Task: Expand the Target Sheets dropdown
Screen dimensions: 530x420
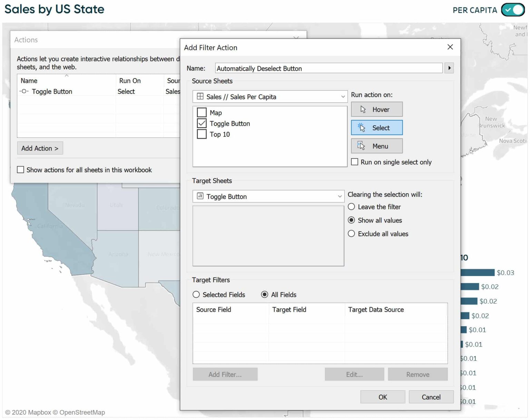Action: (339, 196)
